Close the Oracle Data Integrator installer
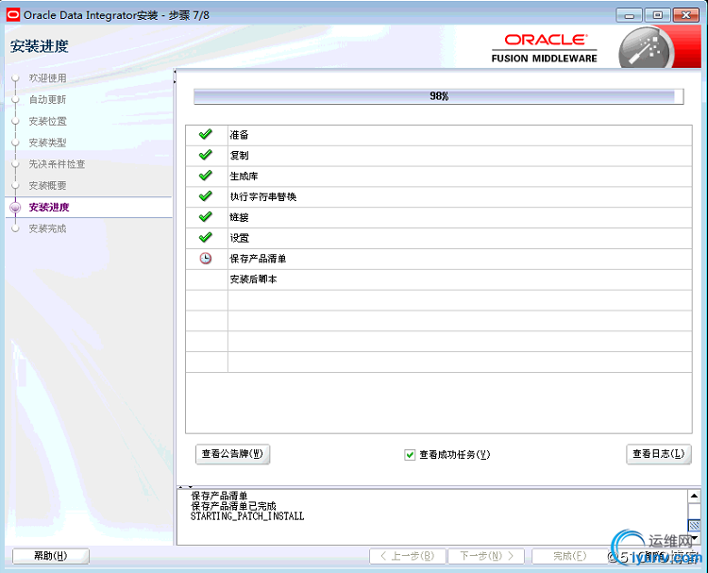This screenshot has height=573, width=708. click(686, 15)
